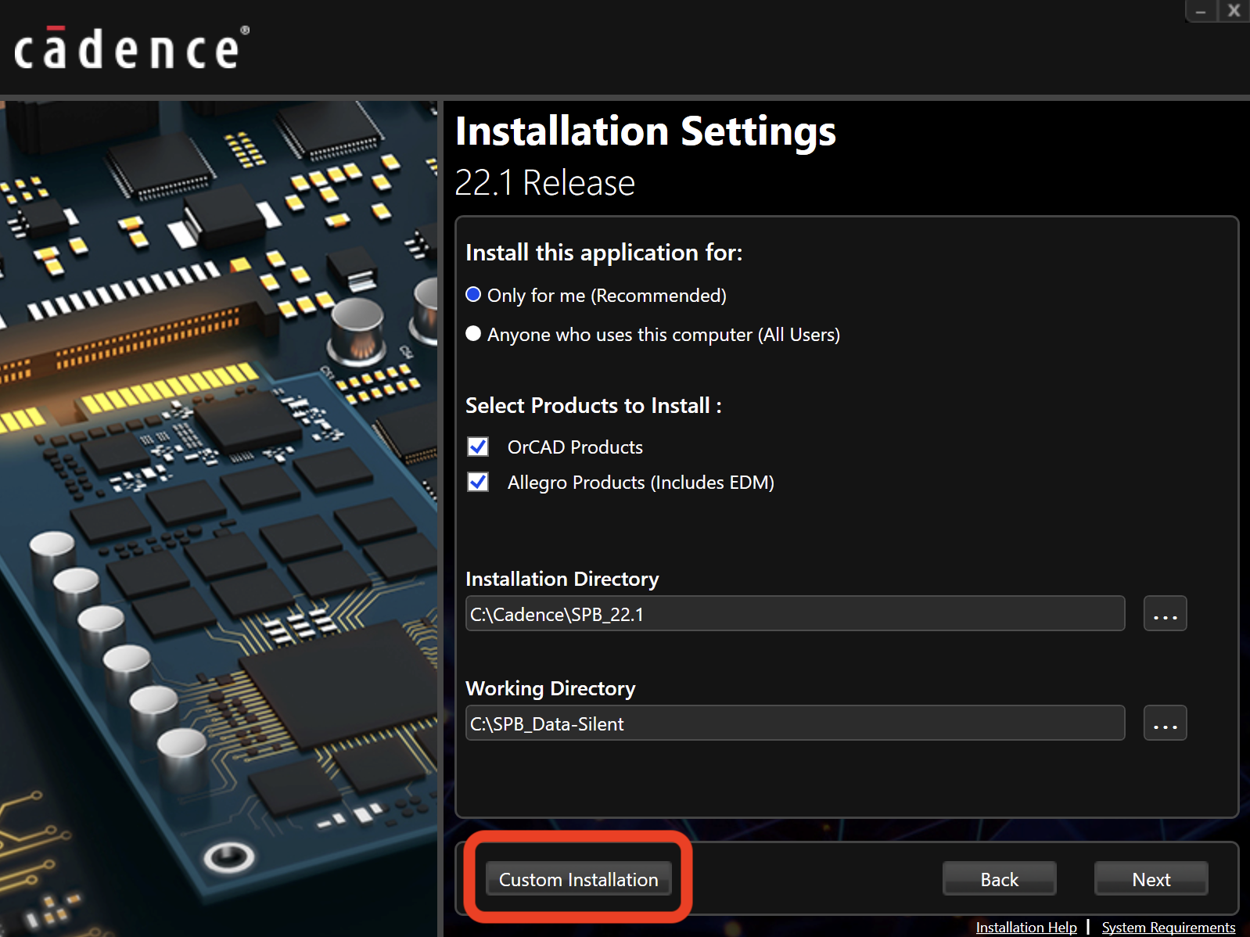
Task: Click the 'Installation Settings' heading text
Action: [x=645, y=131]
